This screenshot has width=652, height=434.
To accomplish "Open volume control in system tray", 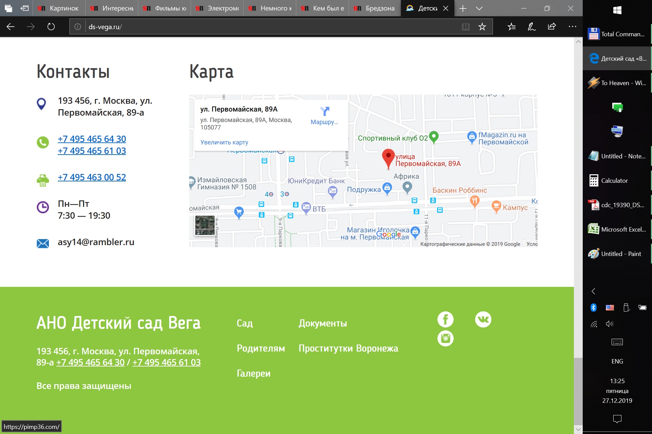I will click(x=610, y=324).
